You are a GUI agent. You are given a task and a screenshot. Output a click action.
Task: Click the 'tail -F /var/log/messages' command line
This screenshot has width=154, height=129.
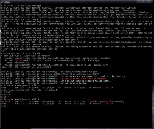coord(26,6)
